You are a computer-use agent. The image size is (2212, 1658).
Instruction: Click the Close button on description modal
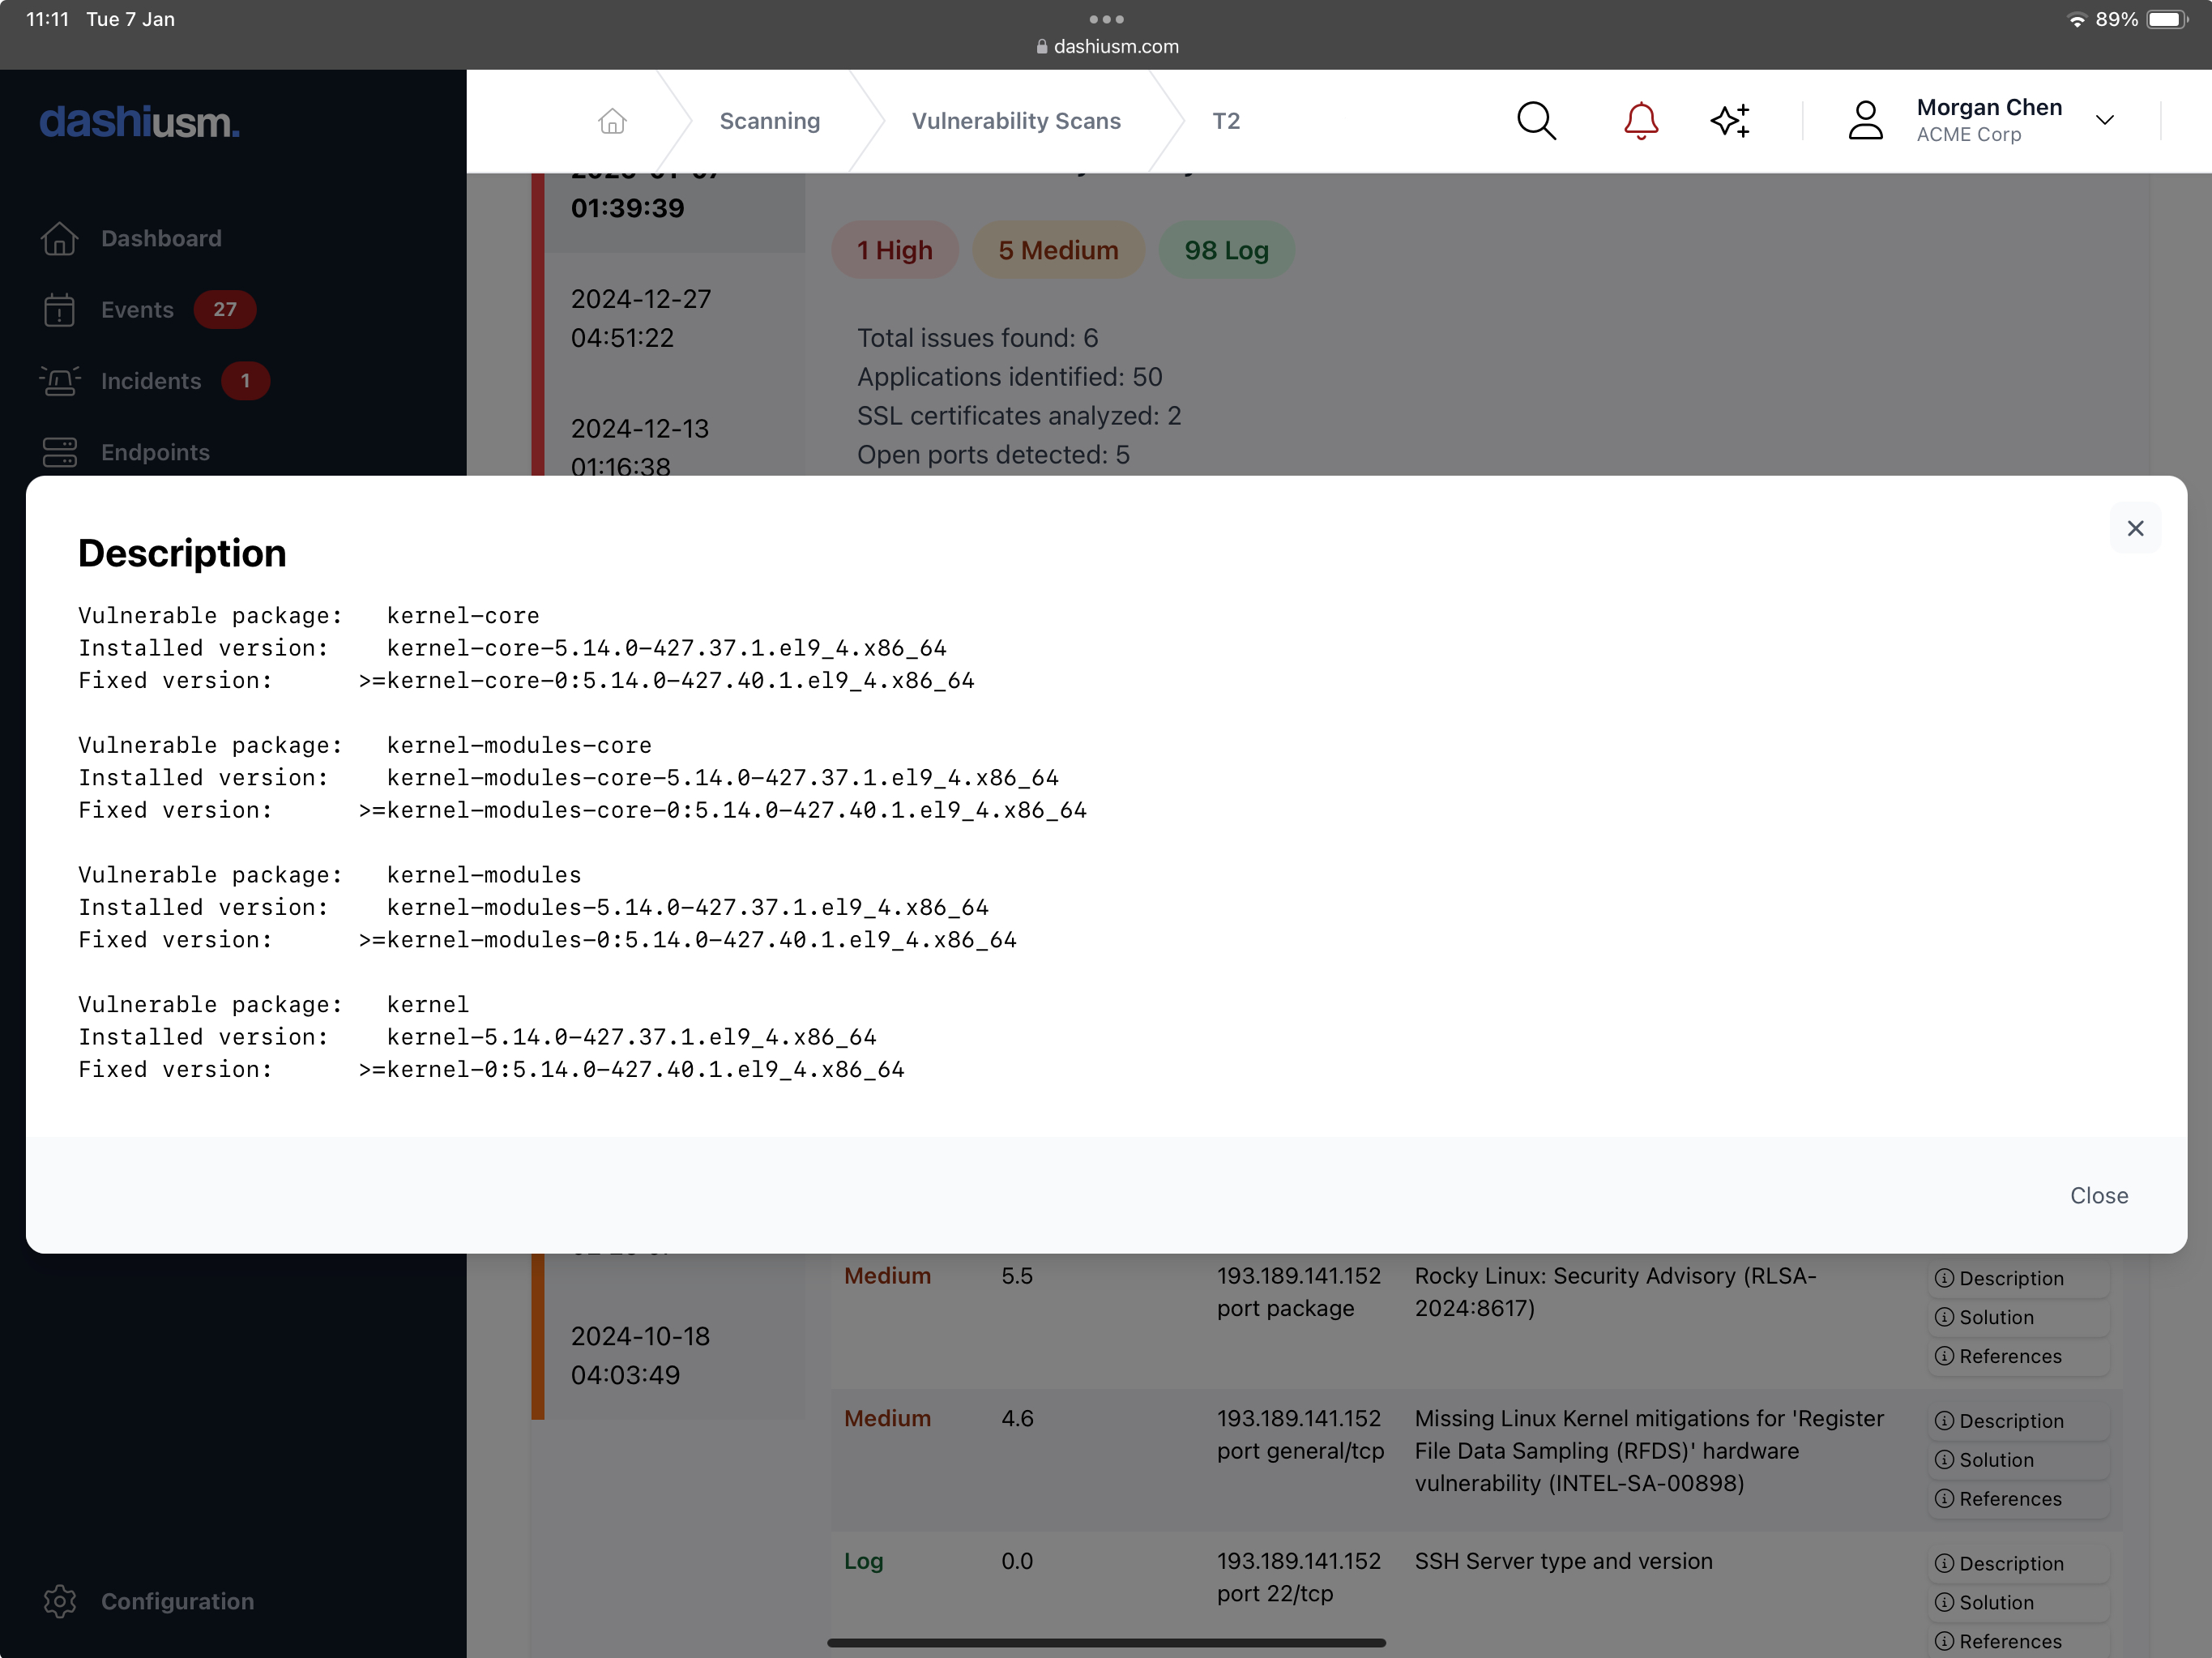2099,1194
